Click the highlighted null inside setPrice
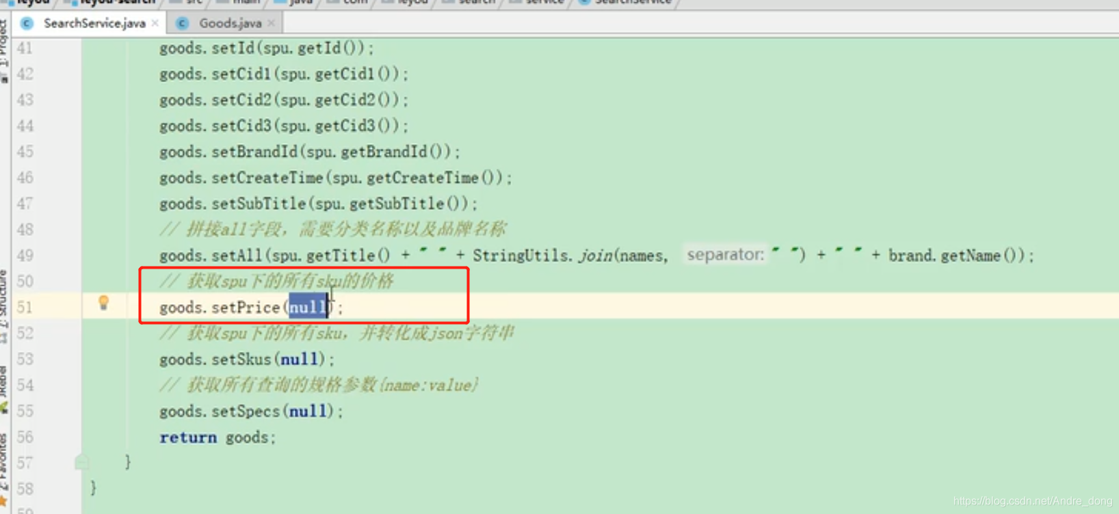This screenshot has height=514, width=1119. click(x=308, y=308)
